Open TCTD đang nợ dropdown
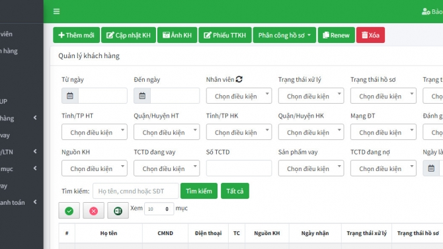Viewport: 443px width, 249px height. pyautogui.click(x=383, y=168)
